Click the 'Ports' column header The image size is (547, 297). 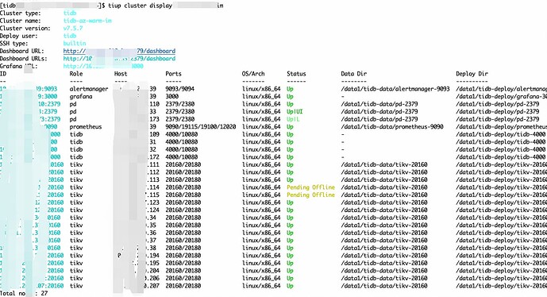[173, 74]
